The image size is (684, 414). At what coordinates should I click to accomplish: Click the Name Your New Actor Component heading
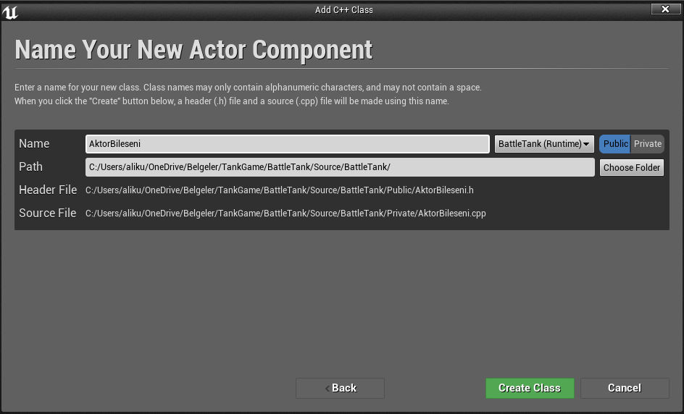tap(193, 50)
